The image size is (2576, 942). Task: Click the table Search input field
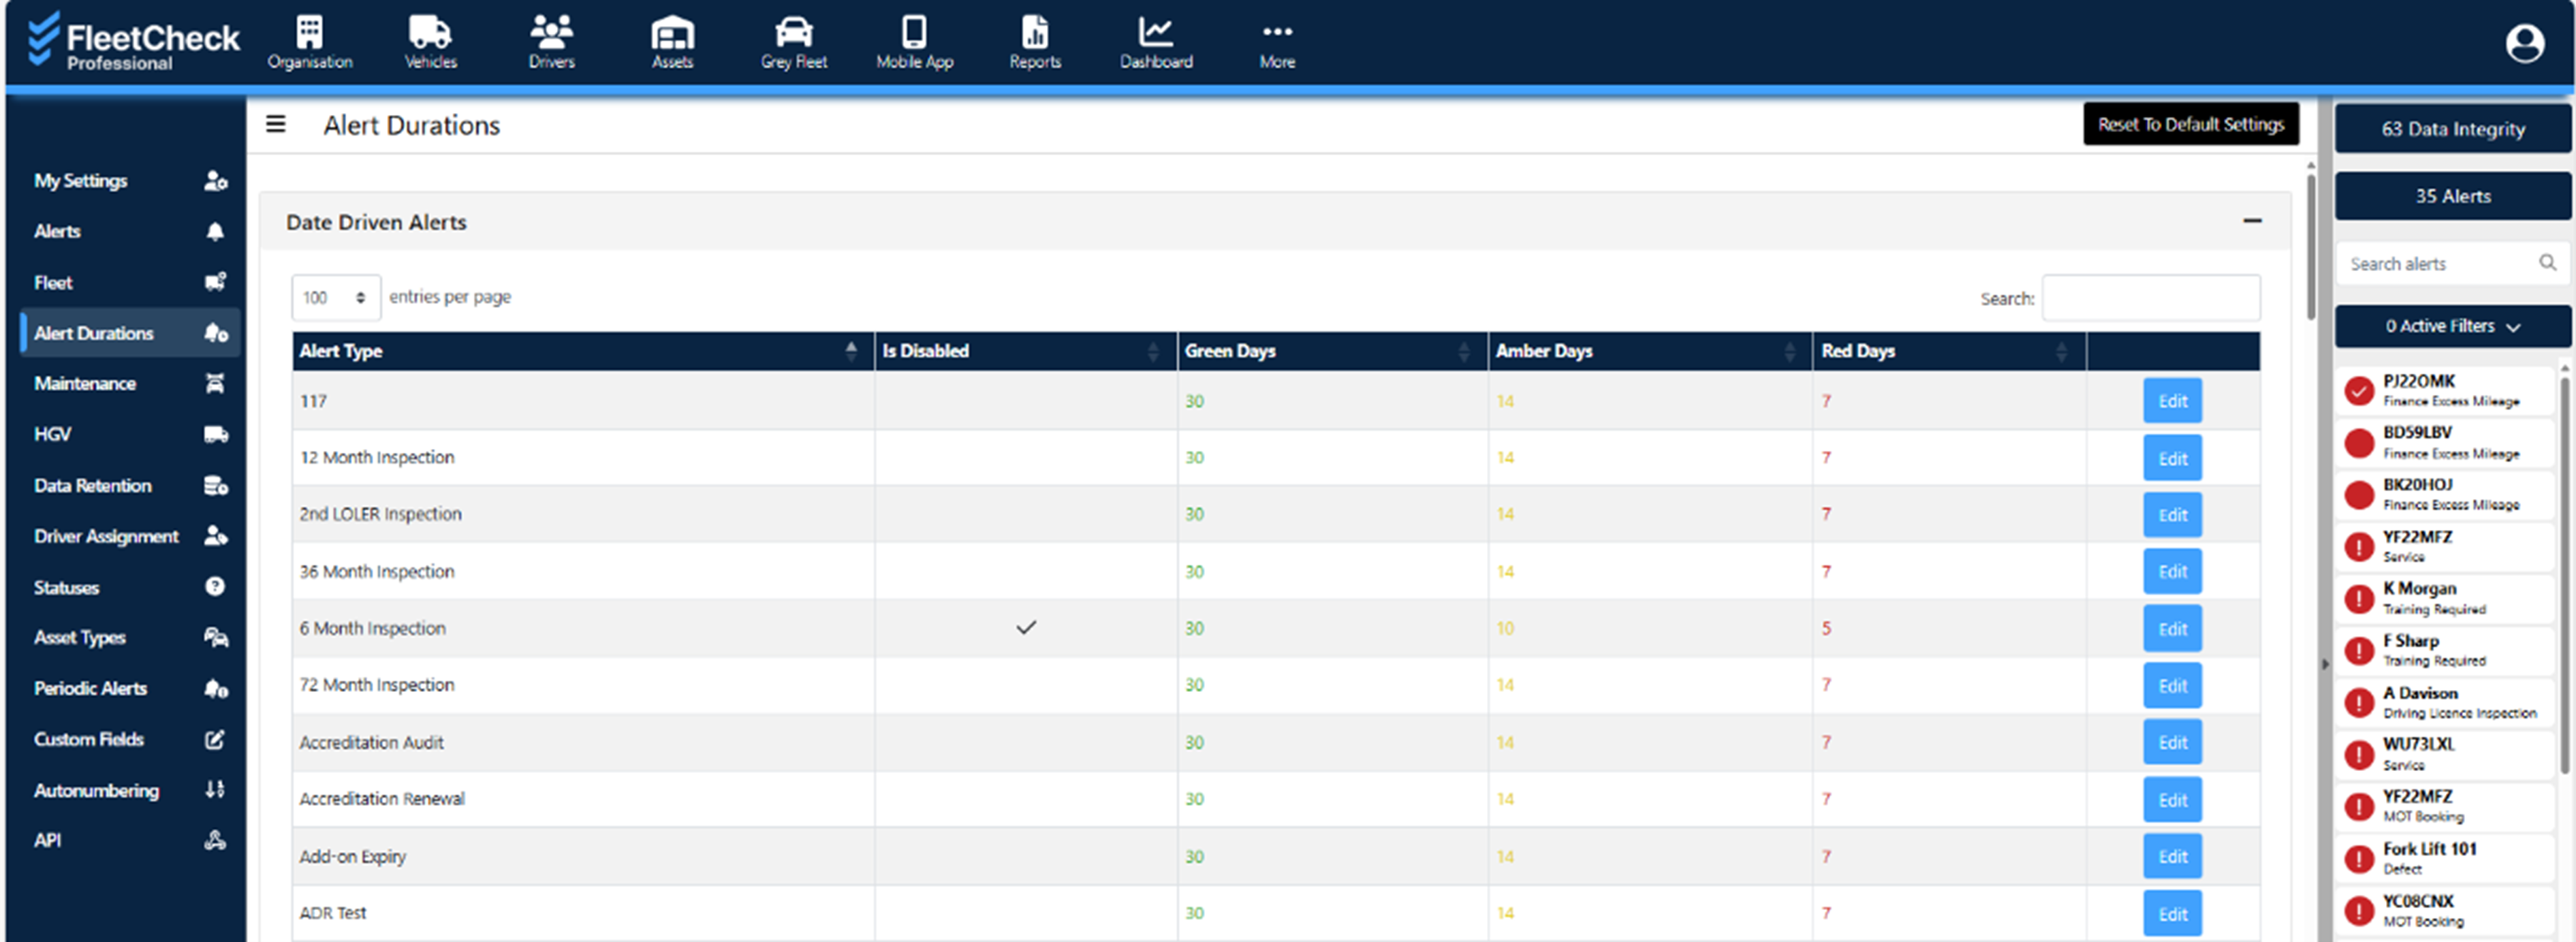click(x=2150, y=298)
